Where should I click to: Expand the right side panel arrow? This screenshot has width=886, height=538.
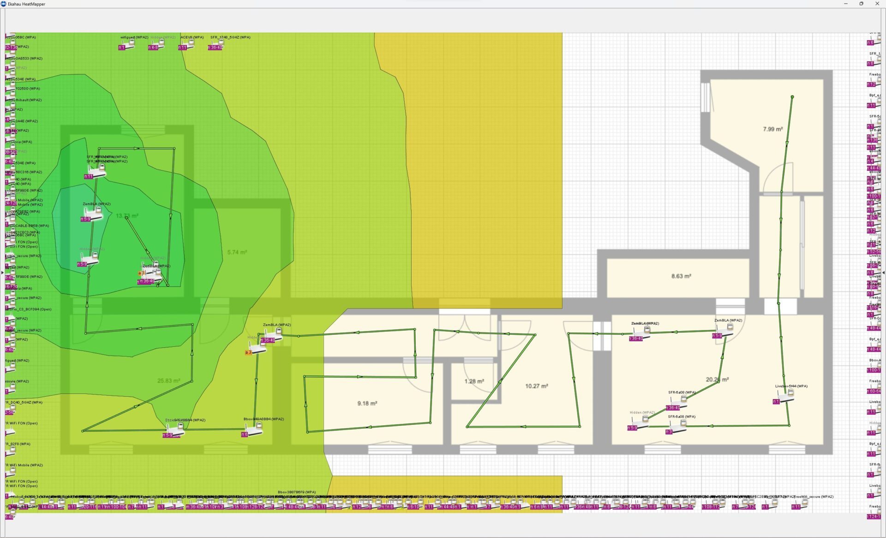coord(883,272)
